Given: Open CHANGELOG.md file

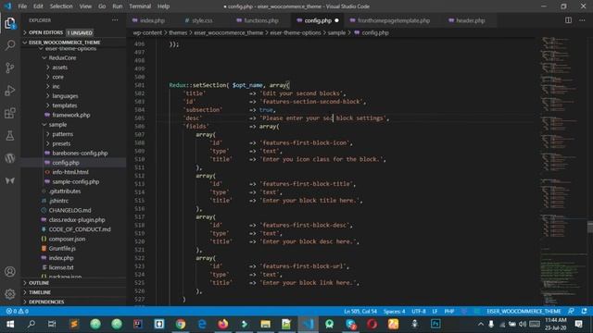Looking at the screenshot, I should [x=69, y=210].
